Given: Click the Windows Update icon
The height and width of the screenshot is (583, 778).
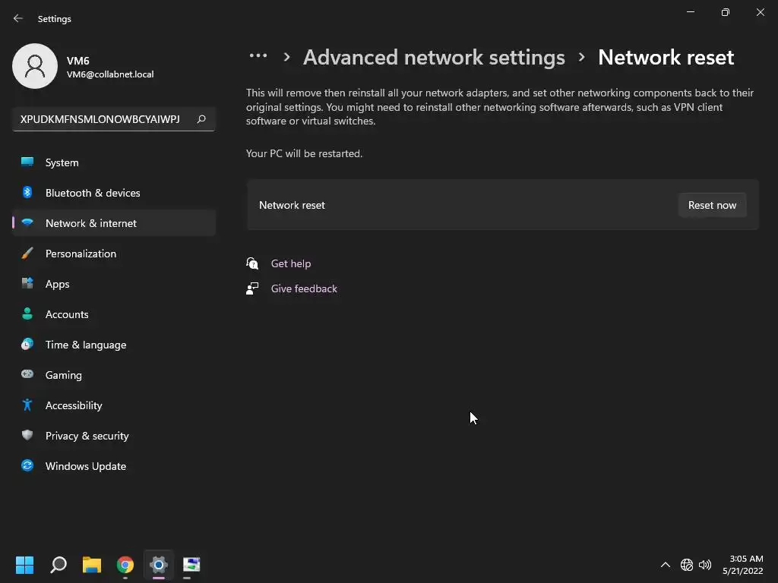Looking at the screenshot, I should point(27,466).
